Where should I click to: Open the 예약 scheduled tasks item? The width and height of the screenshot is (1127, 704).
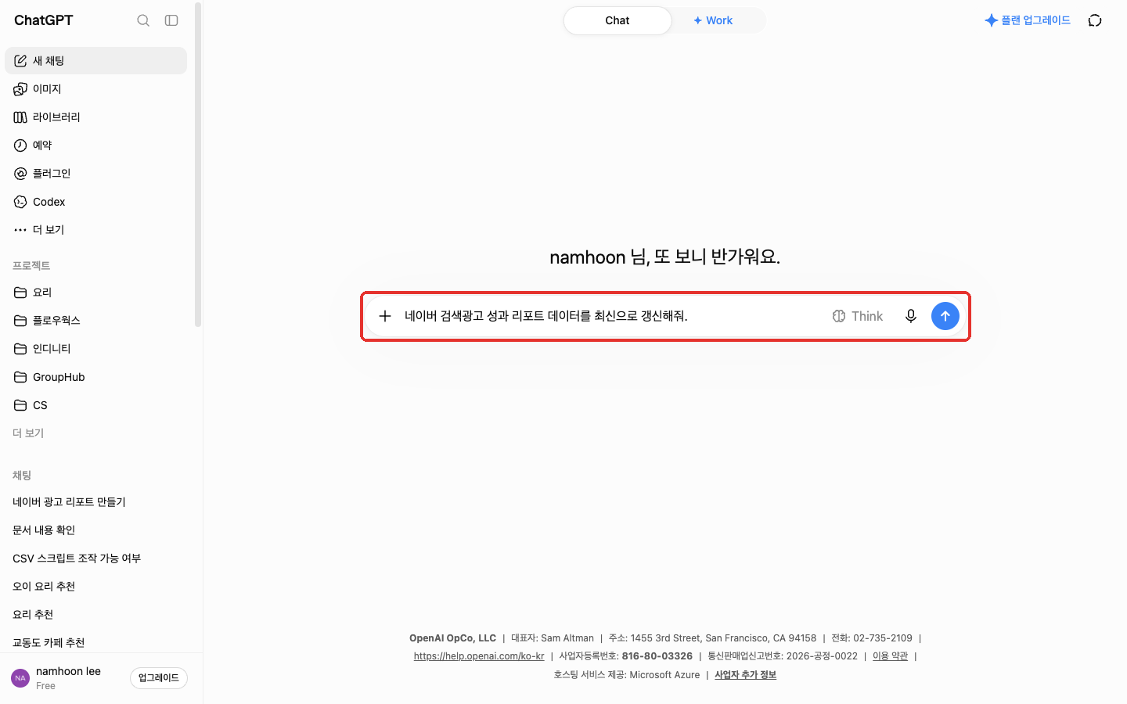click(95, 145)
